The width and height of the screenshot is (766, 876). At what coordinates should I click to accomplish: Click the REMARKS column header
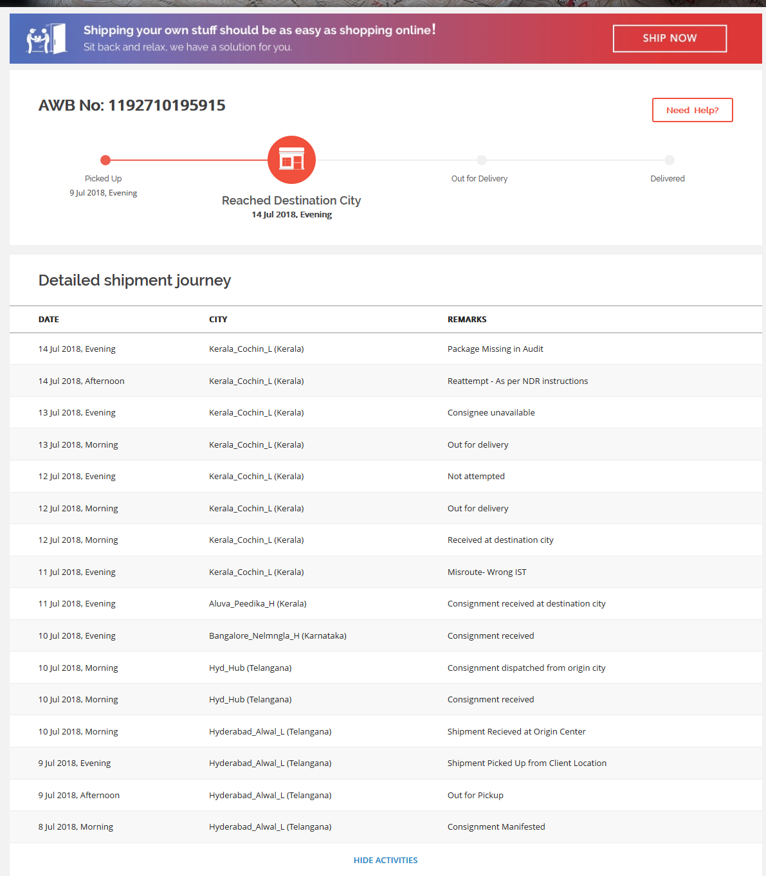(x=467, y=320)
